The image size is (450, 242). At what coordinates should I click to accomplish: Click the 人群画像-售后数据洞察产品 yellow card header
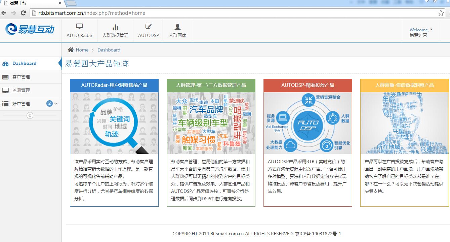coord(405,85)
